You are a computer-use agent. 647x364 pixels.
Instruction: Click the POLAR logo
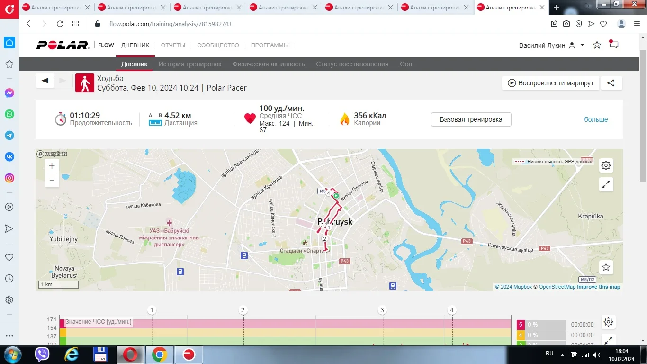63,45
